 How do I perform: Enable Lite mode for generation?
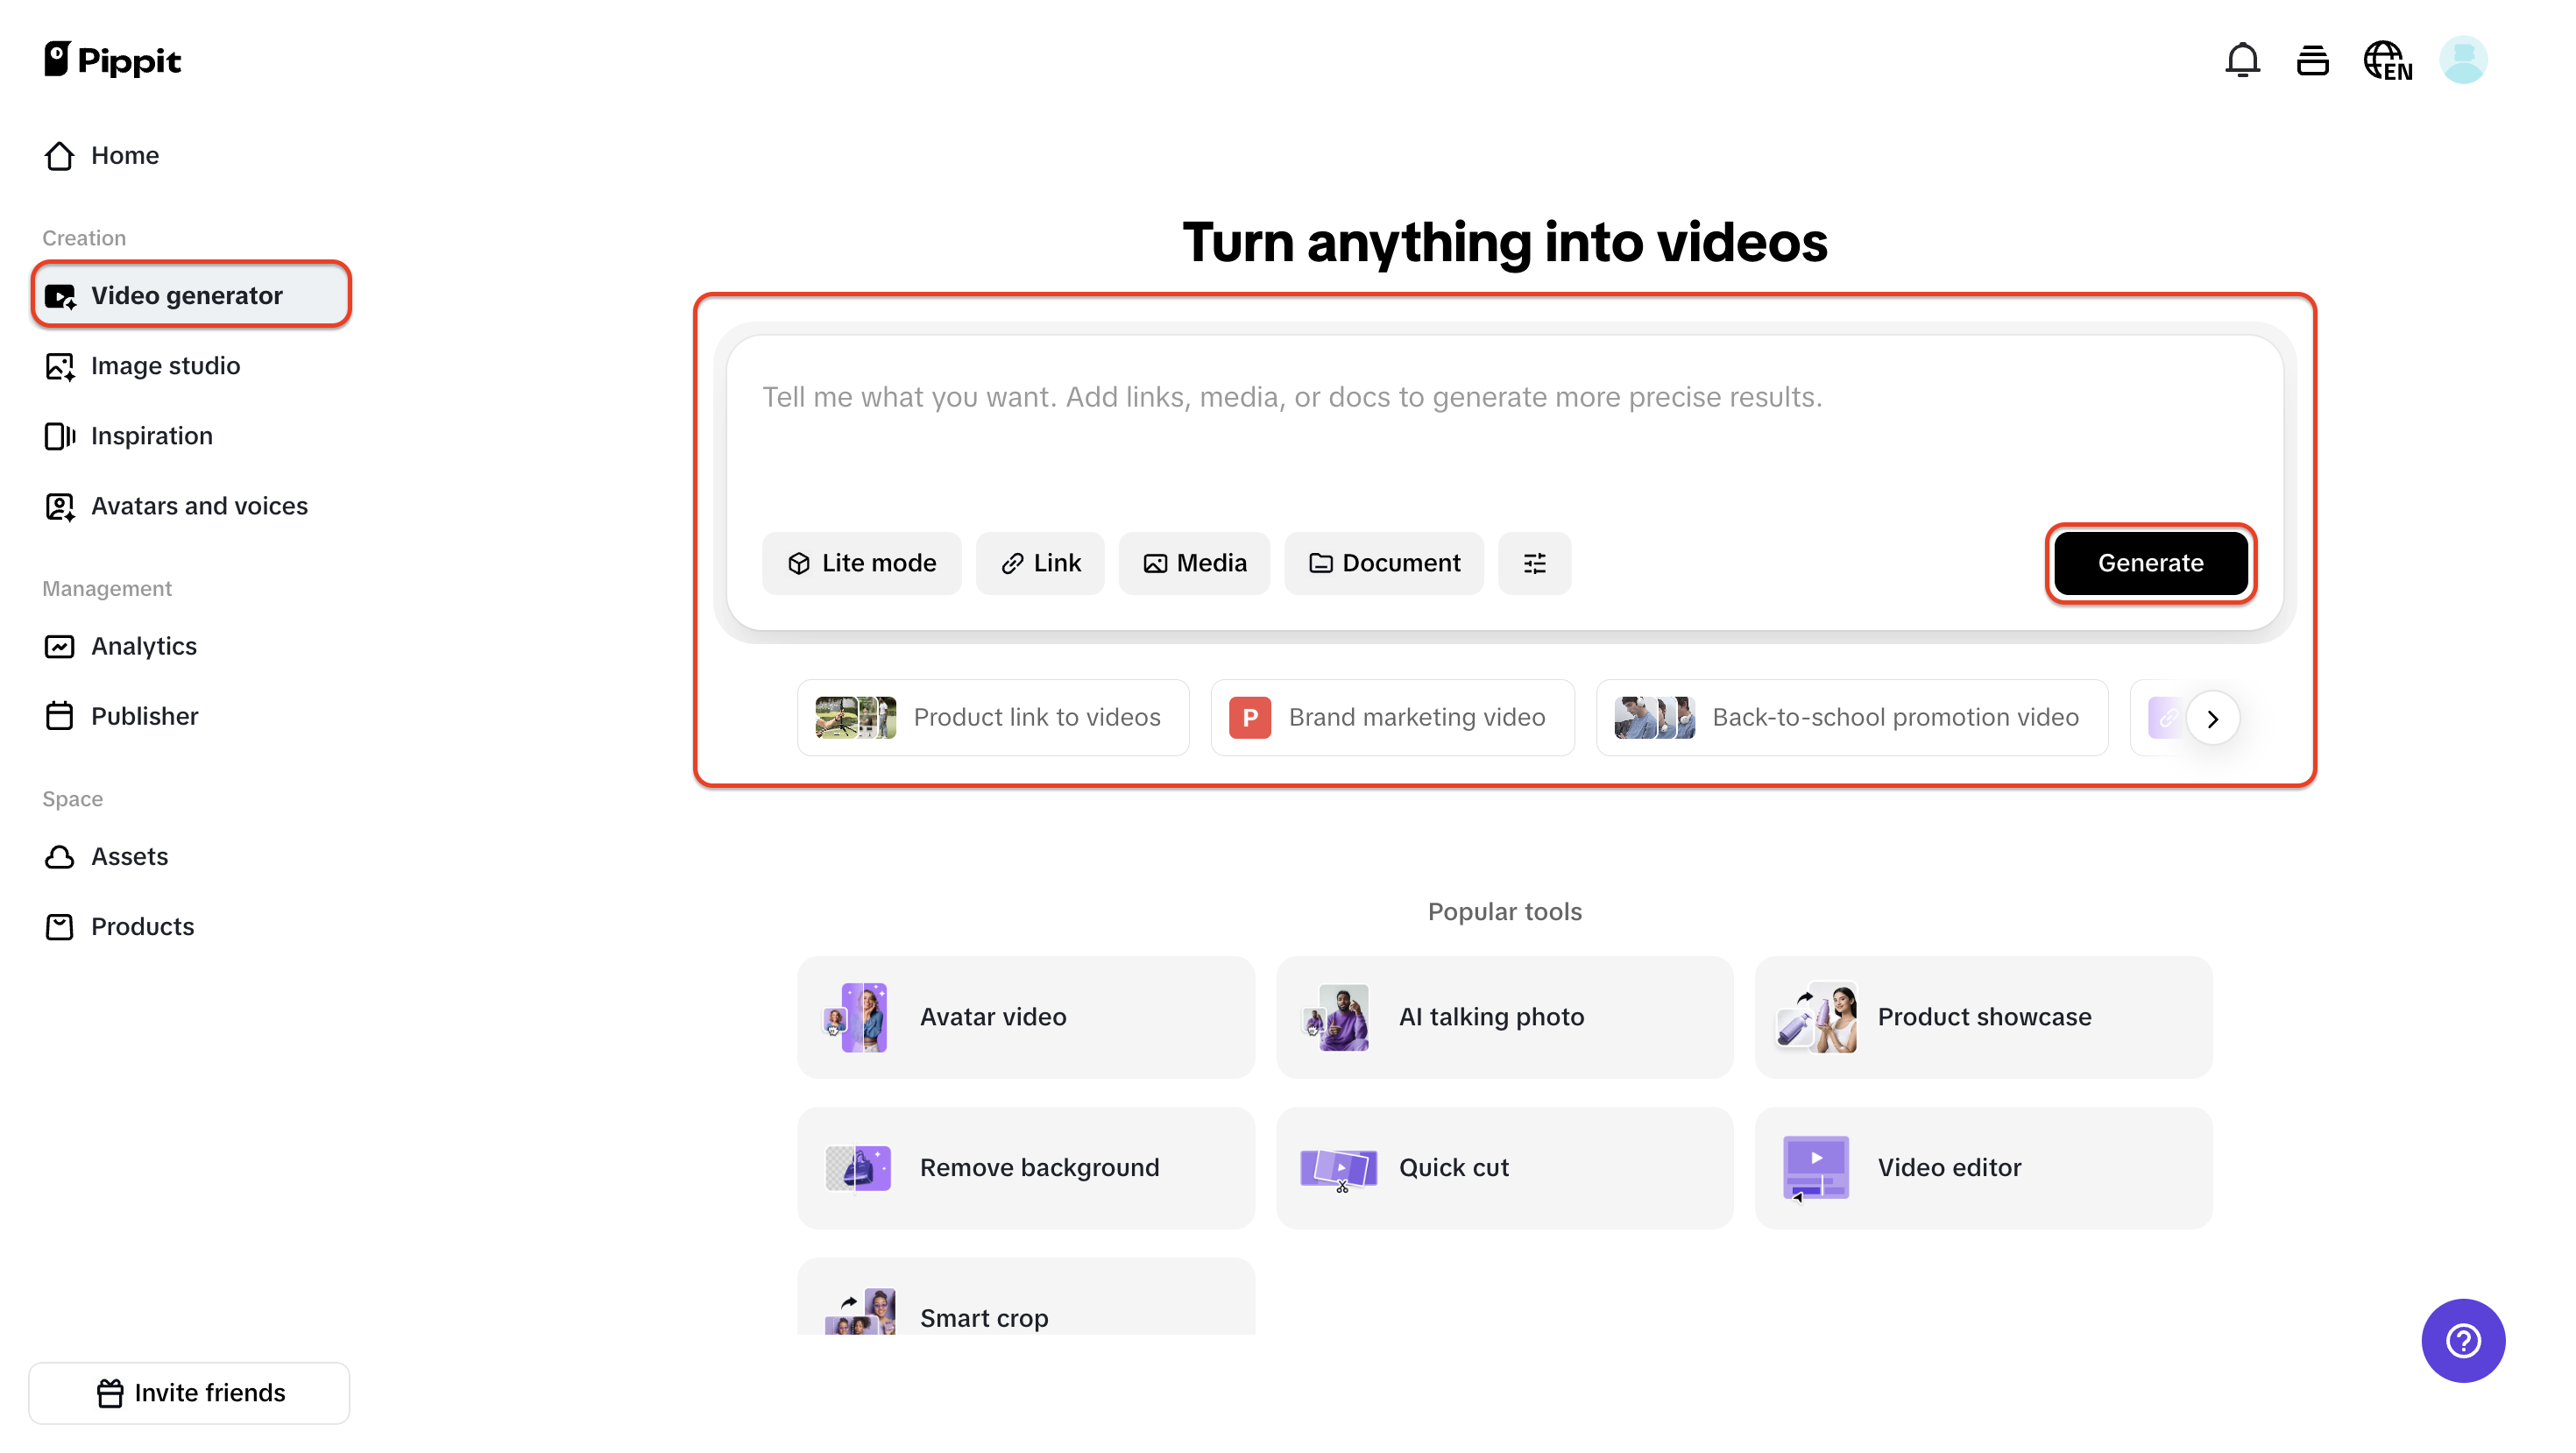[x=861, y=563]
